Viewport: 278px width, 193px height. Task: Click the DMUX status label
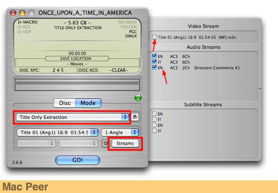[x=131, y=36]
